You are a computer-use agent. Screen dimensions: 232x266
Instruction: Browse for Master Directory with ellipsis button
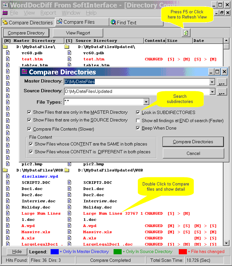(x=222, y=82)
